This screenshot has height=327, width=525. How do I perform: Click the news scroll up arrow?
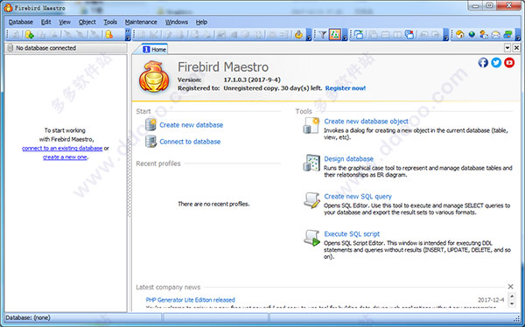click(x=512, y=296)
